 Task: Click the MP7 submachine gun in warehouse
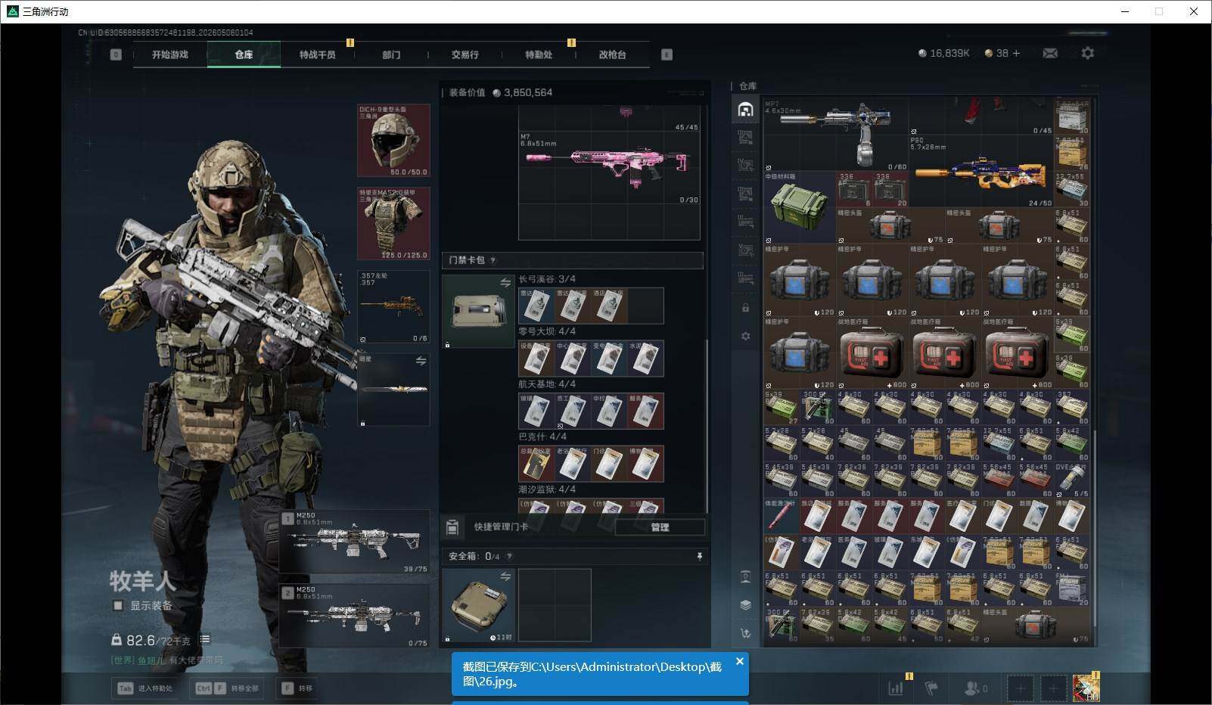click(x=836, y=135)
